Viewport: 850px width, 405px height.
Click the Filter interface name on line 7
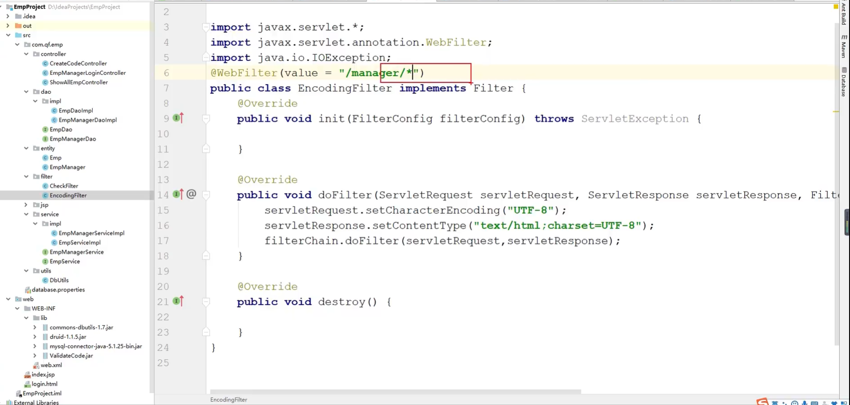click(493, 88)
